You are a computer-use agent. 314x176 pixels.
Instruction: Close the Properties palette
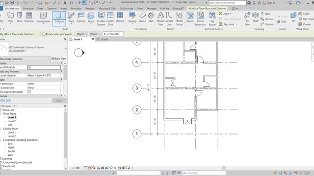click(x=65, y=39)
